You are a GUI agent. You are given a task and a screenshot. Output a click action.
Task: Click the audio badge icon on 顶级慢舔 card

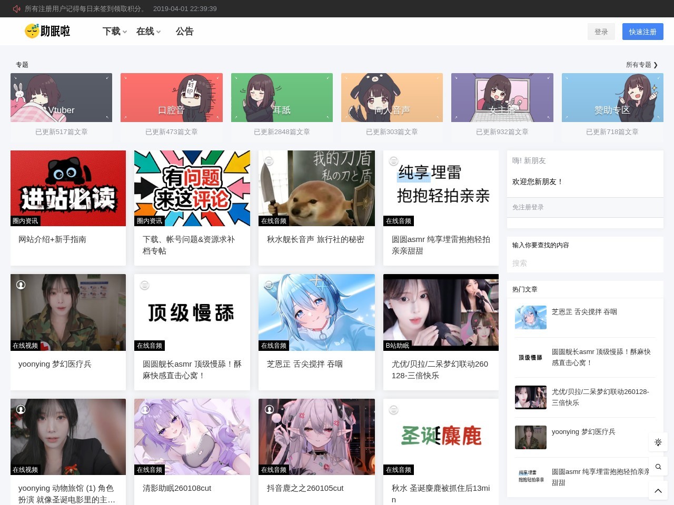point(145,285)
